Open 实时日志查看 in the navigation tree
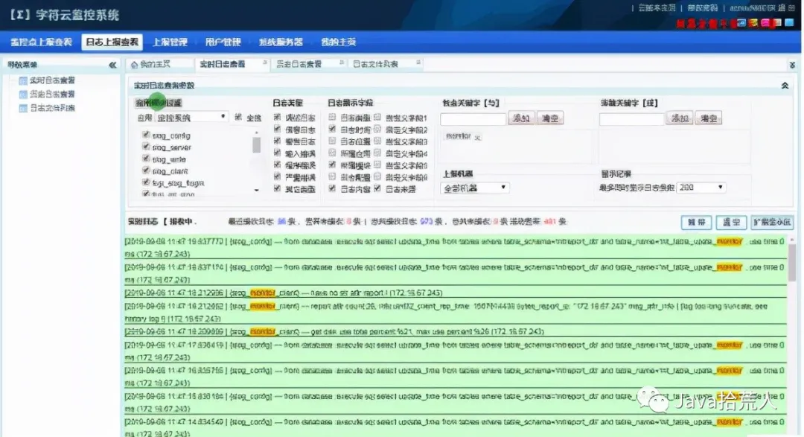Viewport: 804px width, 437px height. click(x=52, y=80)
